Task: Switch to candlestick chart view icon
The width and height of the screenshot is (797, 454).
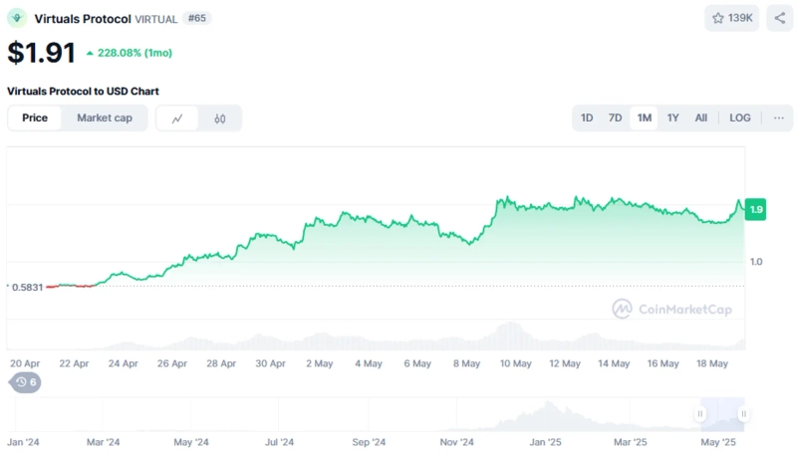Action: (220, 118)
